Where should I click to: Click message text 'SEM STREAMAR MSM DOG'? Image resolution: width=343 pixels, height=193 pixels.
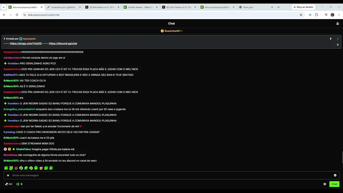tap(38, 143)
